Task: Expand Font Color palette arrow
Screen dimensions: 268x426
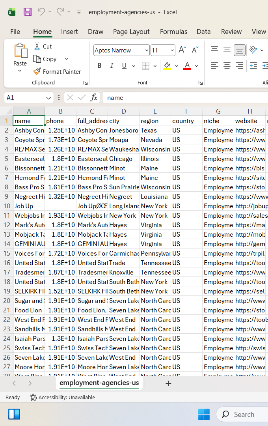Action: point(196,66)
